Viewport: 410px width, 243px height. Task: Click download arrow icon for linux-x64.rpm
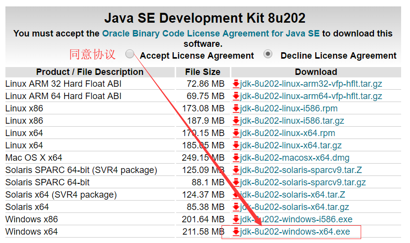(x=236, y=133)
